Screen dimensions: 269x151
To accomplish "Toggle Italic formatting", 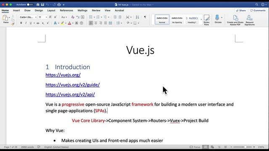I will 26,23.
